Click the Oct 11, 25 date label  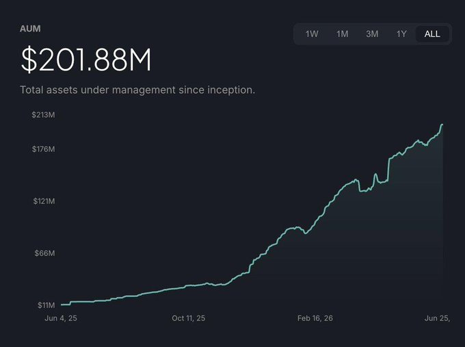tap(188, 318)
